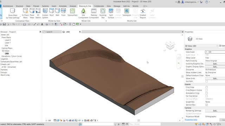Open the help question mark icon

[x=206, y=2]
